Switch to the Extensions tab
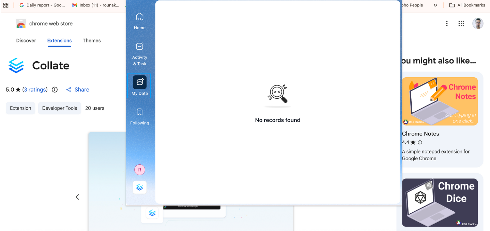 pos(59,40)
